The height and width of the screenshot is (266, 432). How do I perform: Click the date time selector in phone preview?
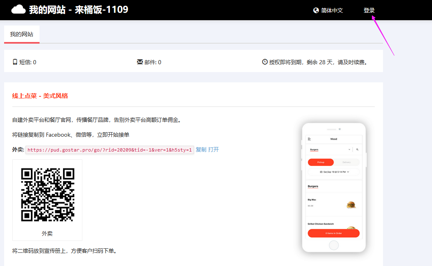(x=334, y=172)
